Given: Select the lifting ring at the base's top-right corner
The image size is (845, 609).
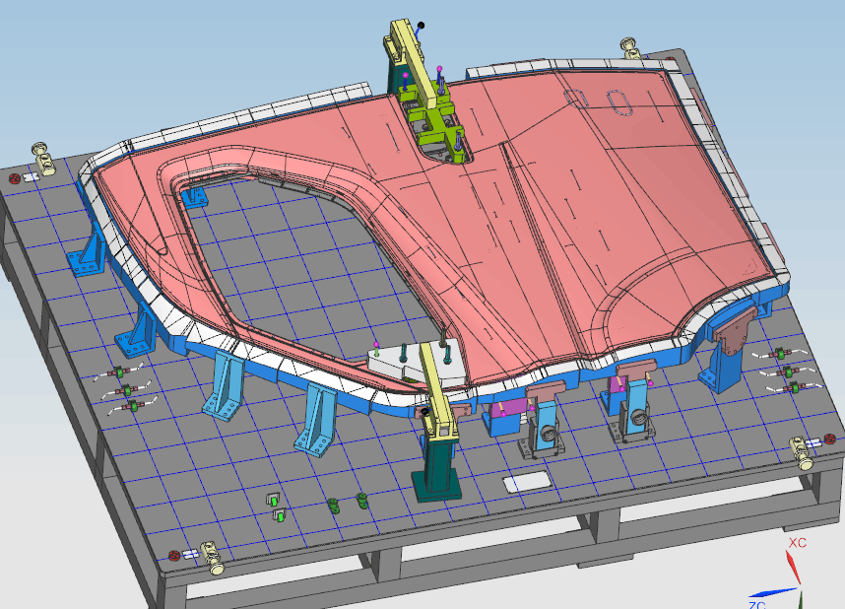Looking at the screenshot, I should pos(630,47).
